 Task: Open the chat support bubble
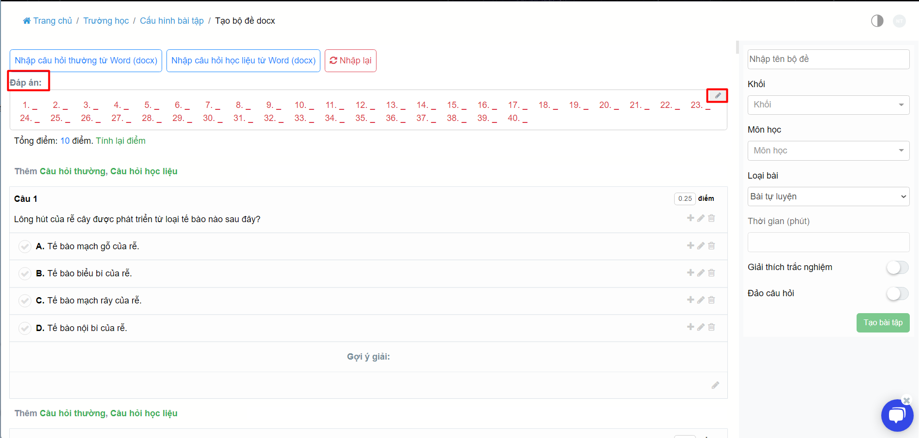point(897,416)
